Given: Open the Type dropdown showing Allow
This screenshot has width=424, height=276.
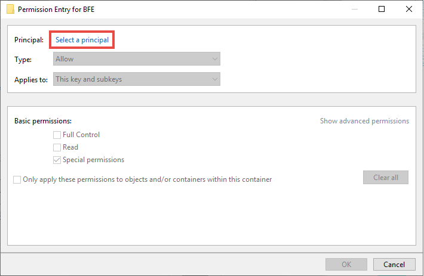Looking at the screenshot, I should (x=137, y=59).
